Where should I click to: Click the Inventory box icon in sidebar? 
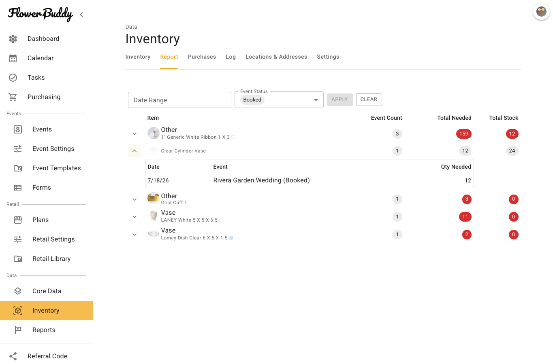(18, 311)
